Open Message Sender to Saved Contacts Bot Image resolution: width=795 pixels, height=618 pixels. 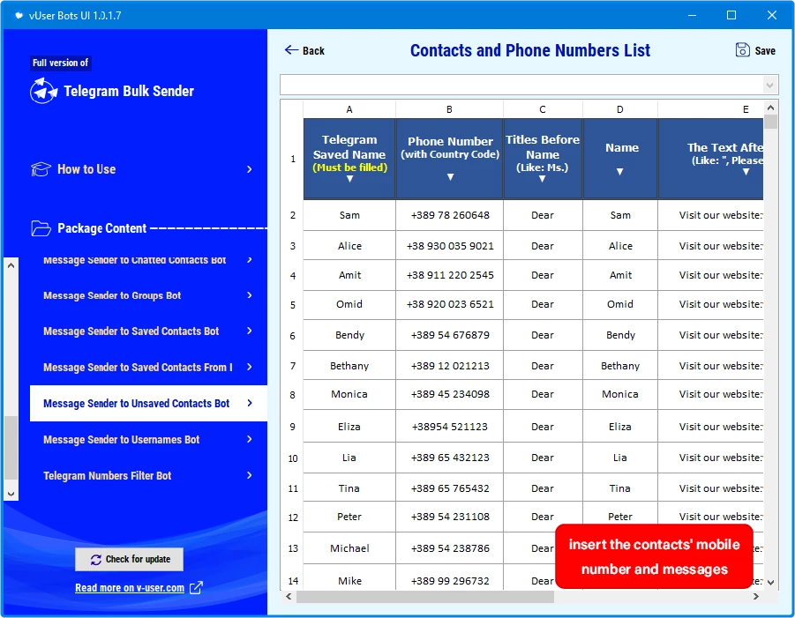[148, 331]
